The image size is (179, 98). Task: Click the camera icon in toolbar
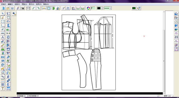23,8
